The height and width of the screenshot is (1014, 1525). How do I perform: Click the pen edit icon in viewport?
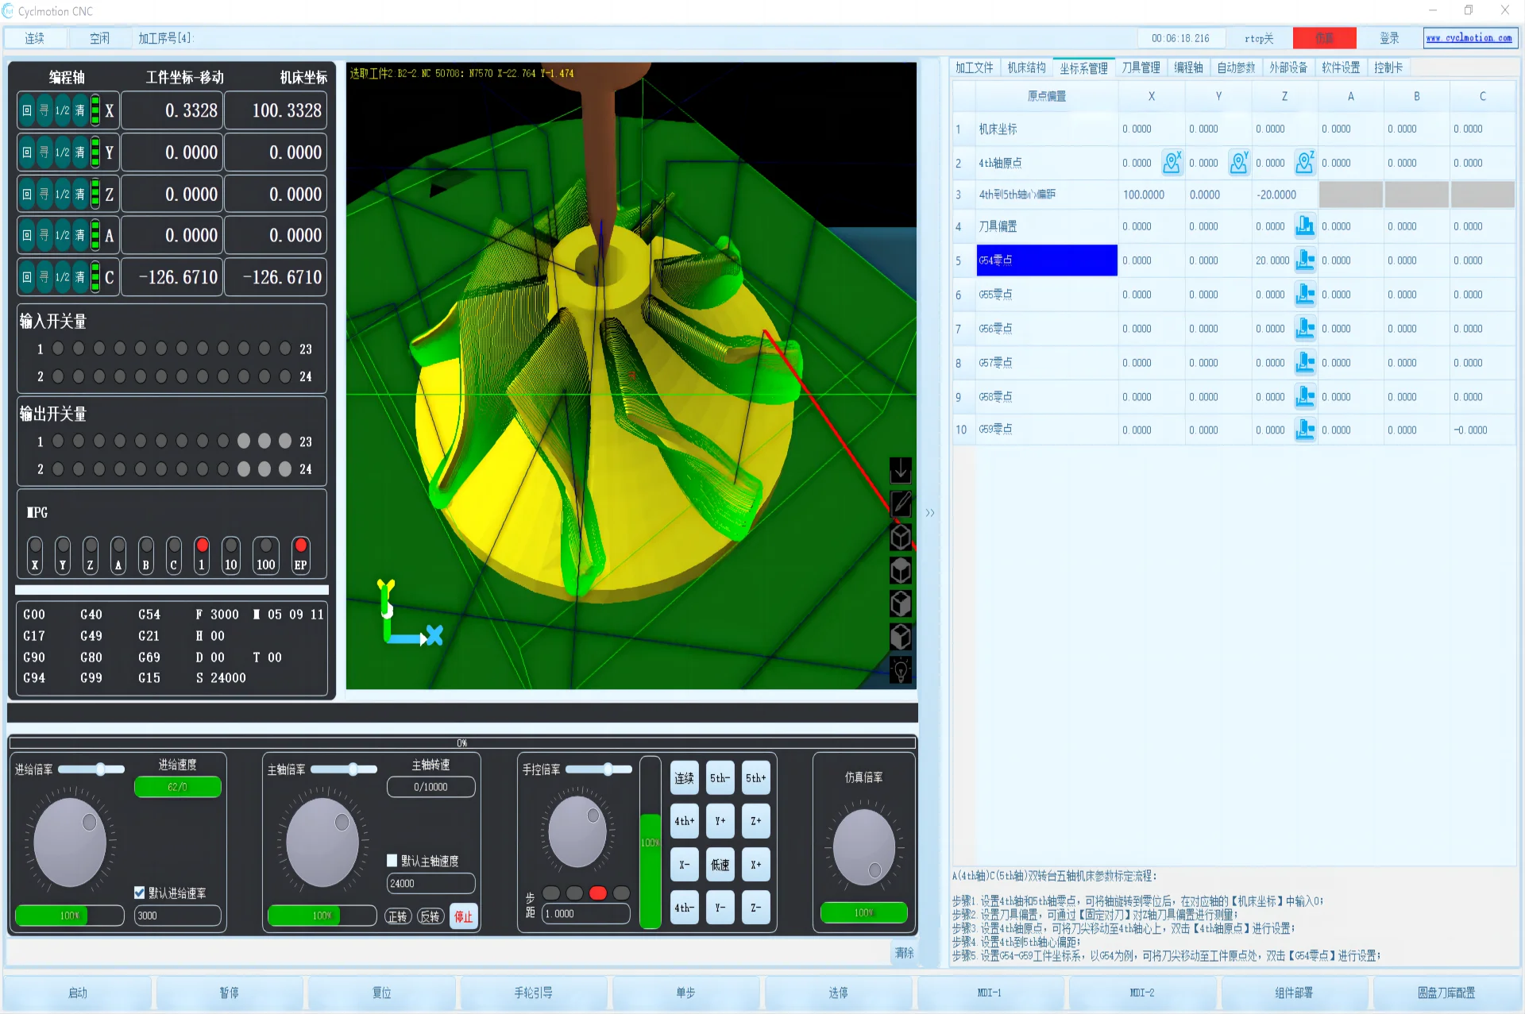tap(900, 503)
